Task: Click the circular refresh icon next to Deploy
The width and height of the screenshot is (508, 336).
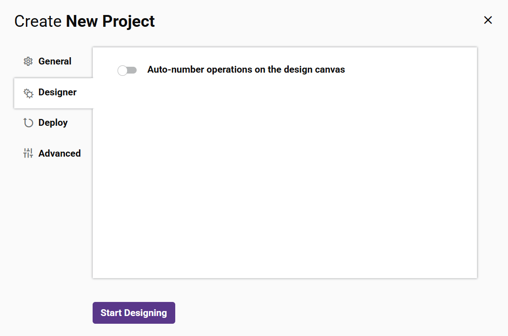Action: [28, 123]
